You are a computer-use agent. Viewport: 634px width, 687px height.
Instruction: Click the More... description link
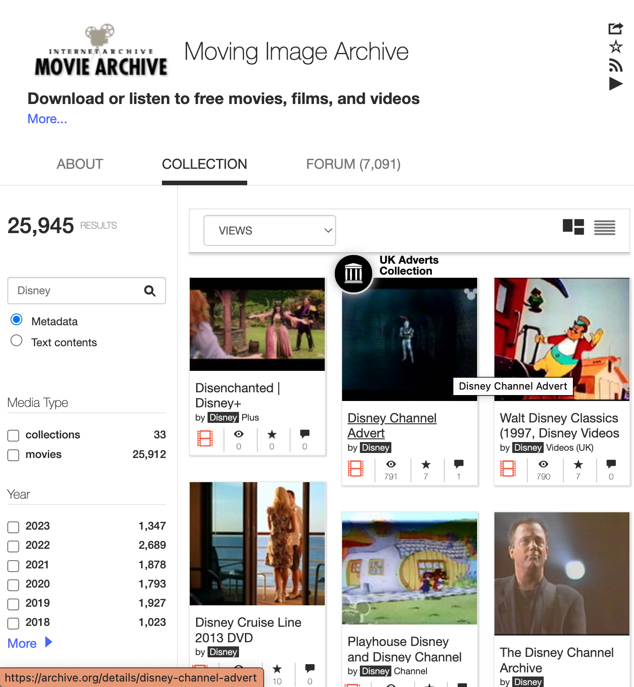(x=47, y=119)
